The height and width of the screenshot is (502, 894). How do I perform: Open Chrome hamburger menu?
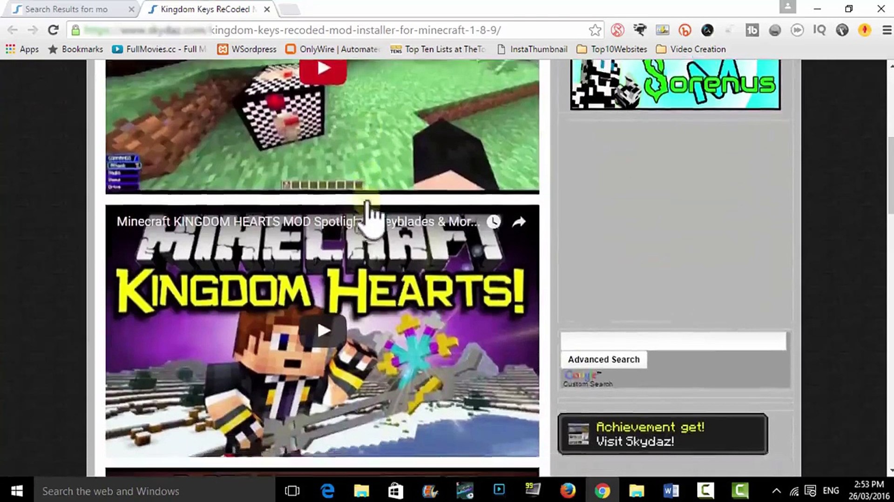pos(887,30)
